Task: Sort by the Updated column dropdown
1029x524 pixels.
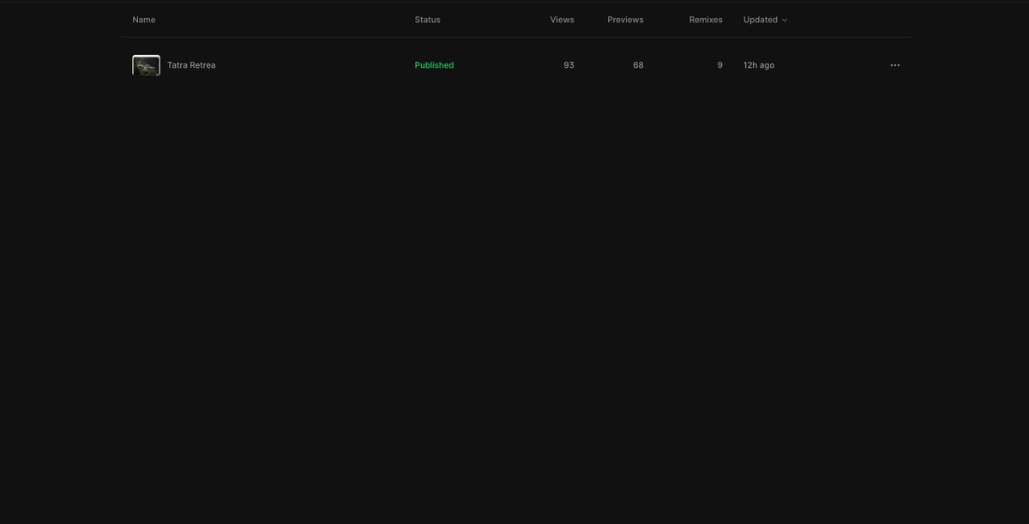Action: coord(765,20)
